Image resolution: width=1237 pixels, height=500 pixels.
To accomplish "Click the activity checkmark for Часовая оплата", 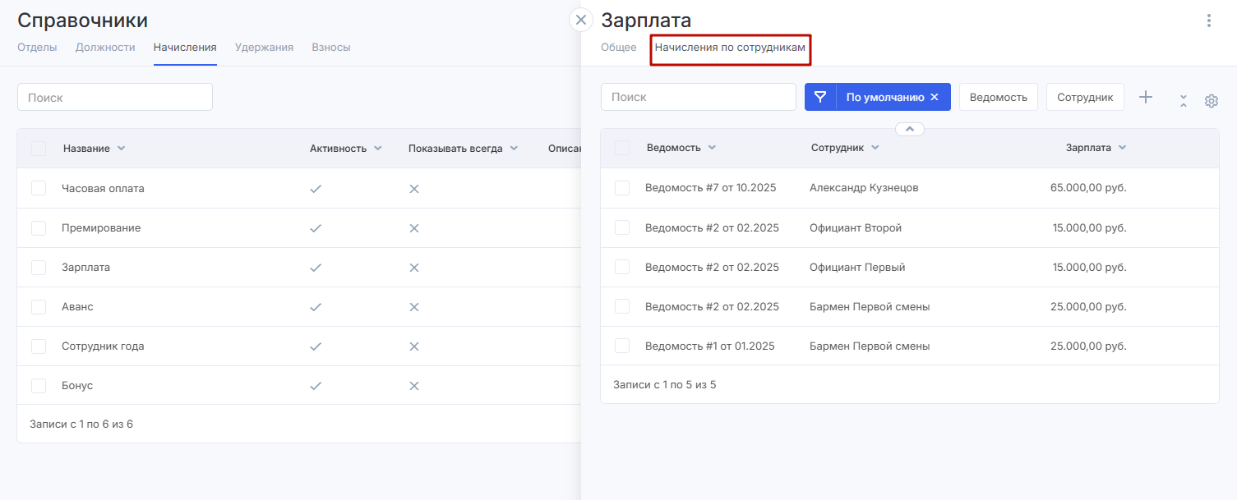I will pos(316,189).
